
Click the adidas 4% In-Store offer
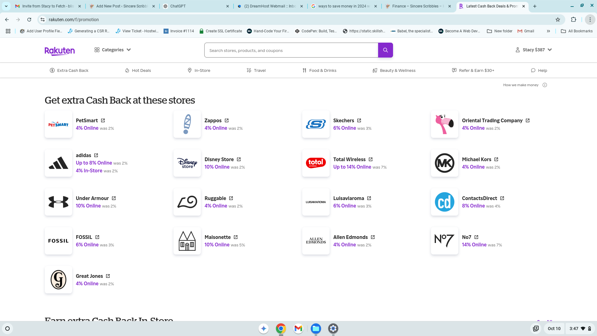89,171
